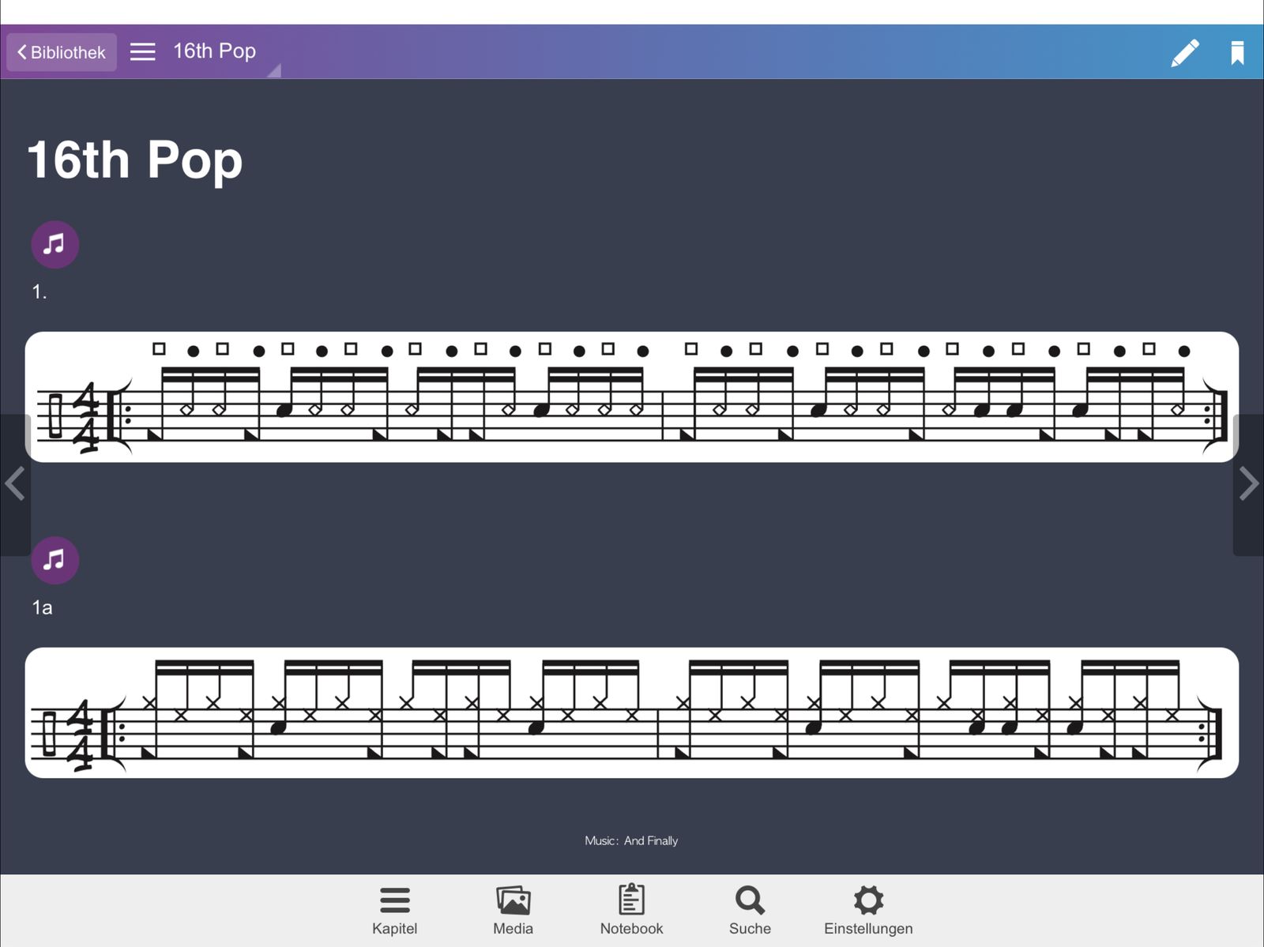Play audio for exercise 1a music note

click(x=55, y=560)
